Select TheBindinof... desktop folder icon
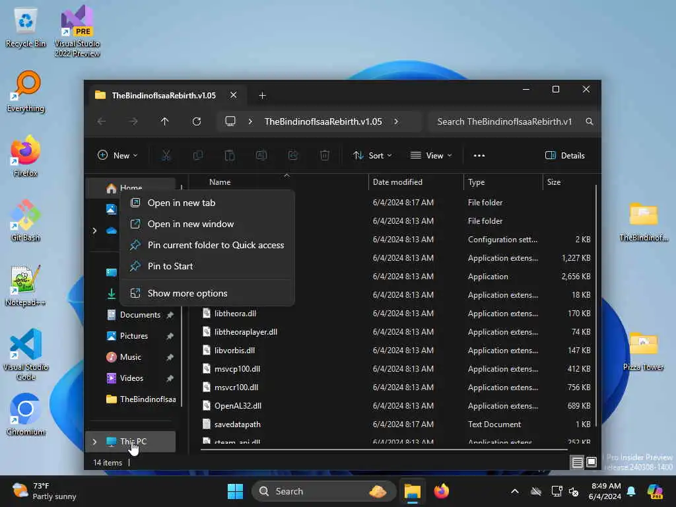This screenshot has width=676, height=507. tap(643, 222)
